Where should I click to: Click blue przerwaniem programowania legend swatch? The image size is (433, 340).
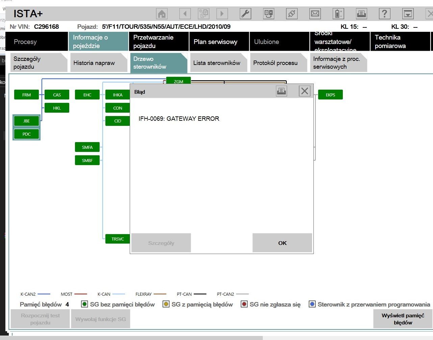point(312,304)
